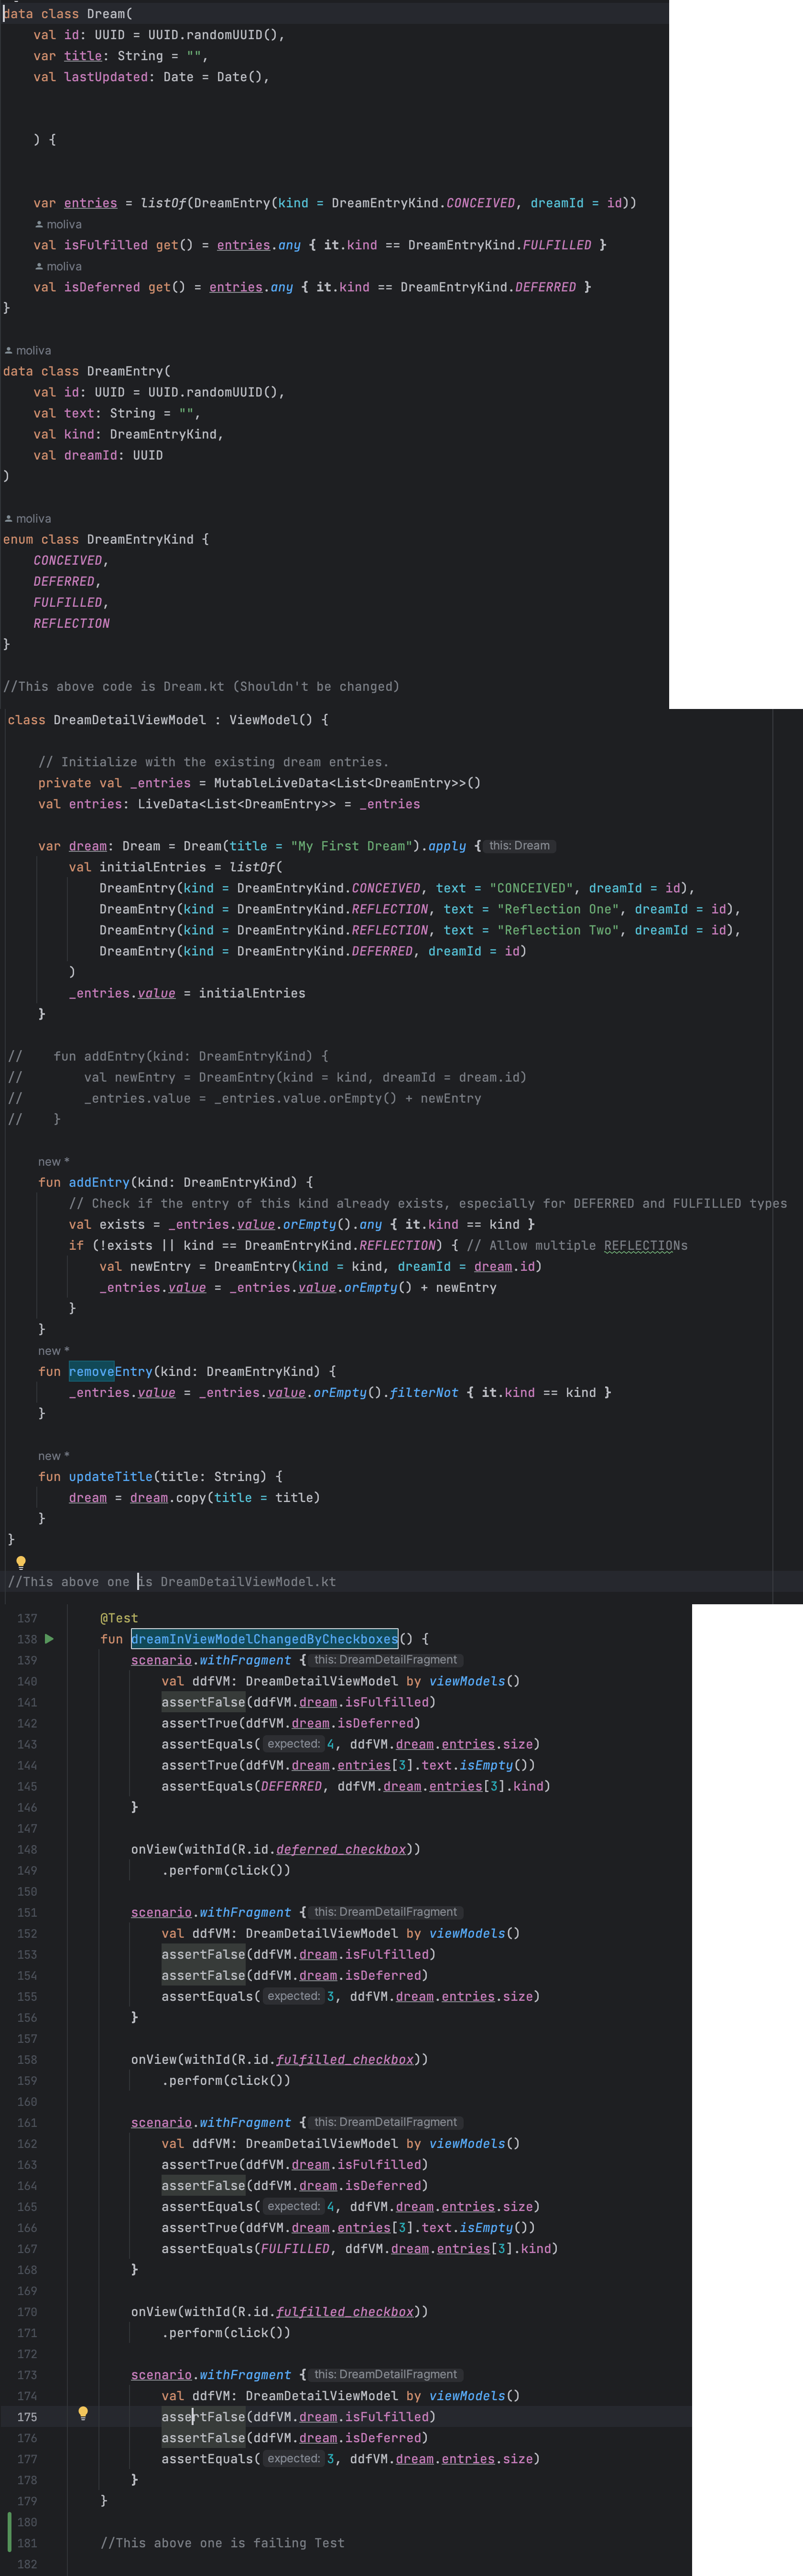Image resolution: width=803 pixels, height=2576 pixels.
Task: Click the 'new *' hint above updateTitle function
Action: click(x=54, y=1456)
